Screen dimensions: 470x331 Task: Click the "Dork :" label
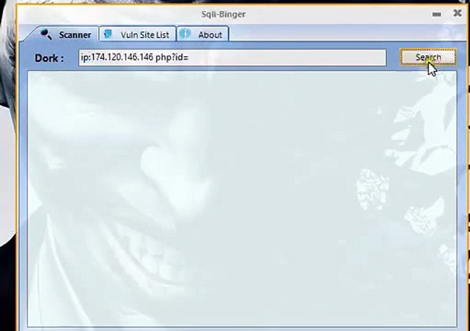[49, 58]
